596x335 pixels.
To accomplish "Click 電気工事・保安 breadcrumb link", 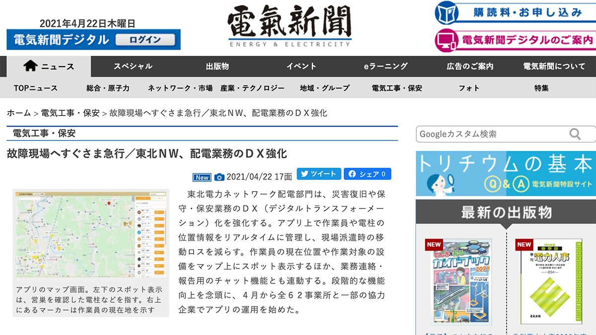I will tap(70, 113).
